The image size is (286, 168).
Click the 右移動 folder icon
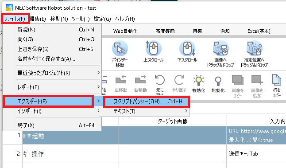pos(140,80)
